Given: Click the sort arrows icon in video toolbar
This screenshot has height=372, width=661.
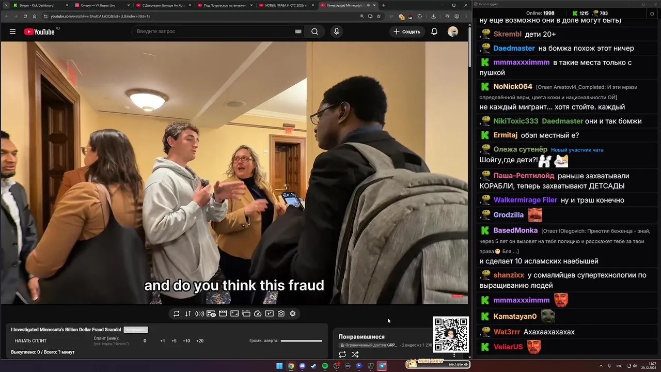Looking at the screenshot, I should [188, 314].
